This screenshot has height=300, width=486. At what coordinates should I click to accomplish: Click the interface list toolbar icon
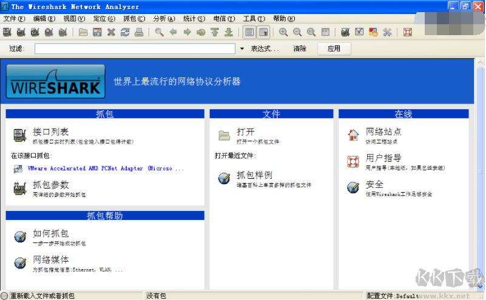8,32
